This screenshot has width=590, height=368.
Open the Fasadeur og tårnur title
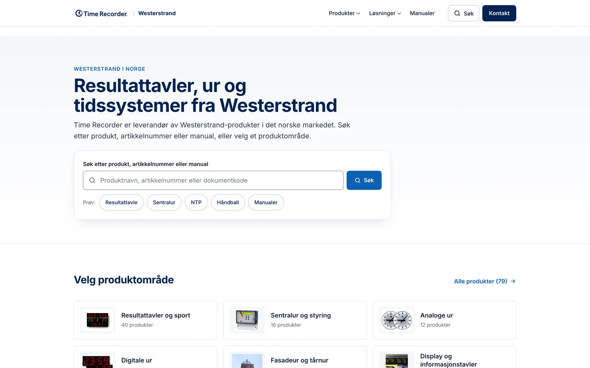pos(300,360)
